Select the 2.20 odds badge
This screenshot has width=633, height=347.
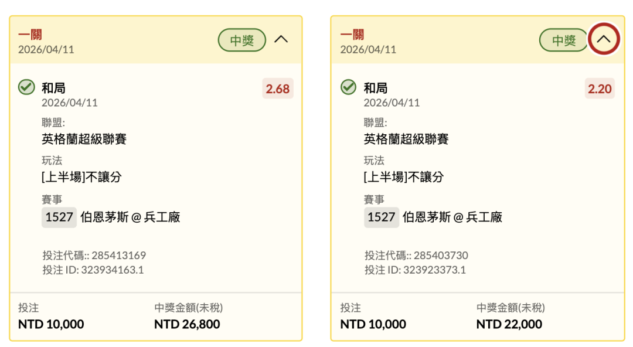600,89
